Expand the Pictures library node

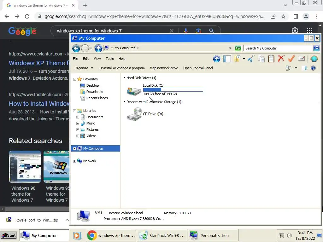[x=78, y=130]
